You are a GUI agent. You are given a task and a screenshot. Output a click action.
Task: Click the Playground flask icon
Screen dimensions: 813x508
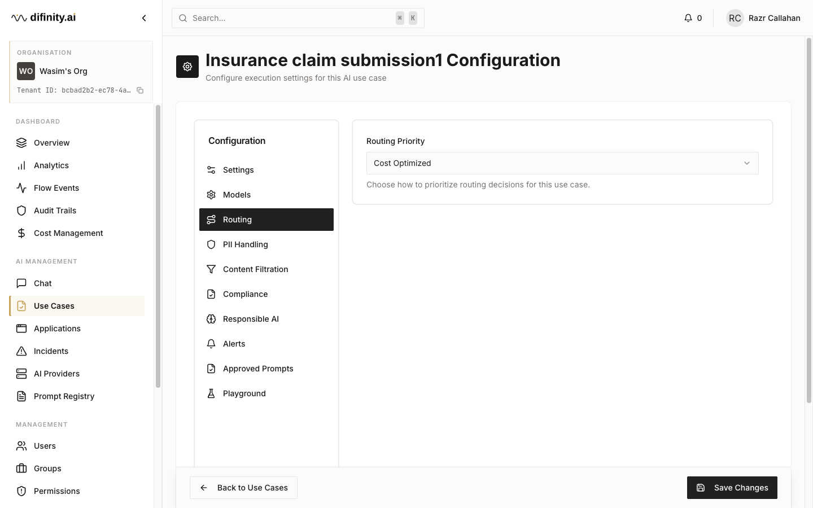[211, 393]
